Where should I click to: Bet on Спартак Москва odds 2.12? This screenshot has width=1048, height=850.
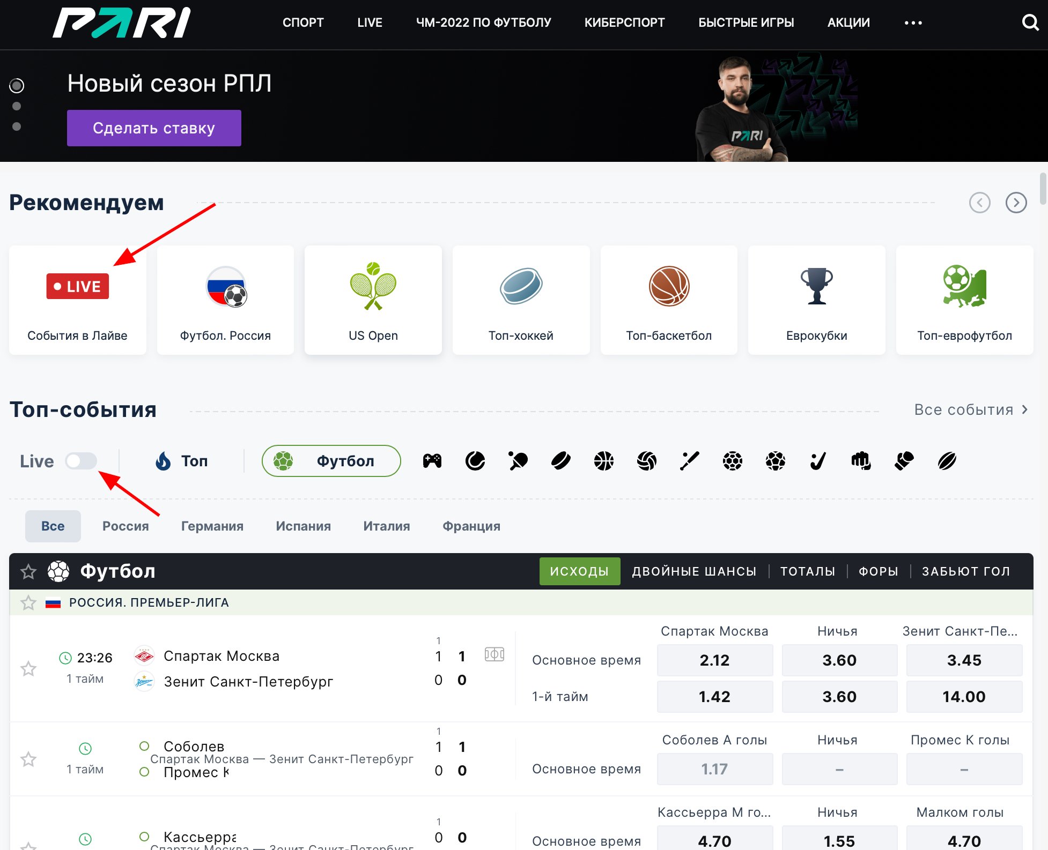tap(714, 660)
